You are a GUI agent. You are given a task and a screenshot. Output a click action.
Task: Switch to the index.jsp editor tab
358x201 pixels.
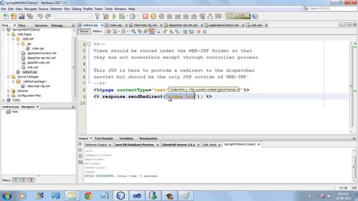click(x=116, y=25)
